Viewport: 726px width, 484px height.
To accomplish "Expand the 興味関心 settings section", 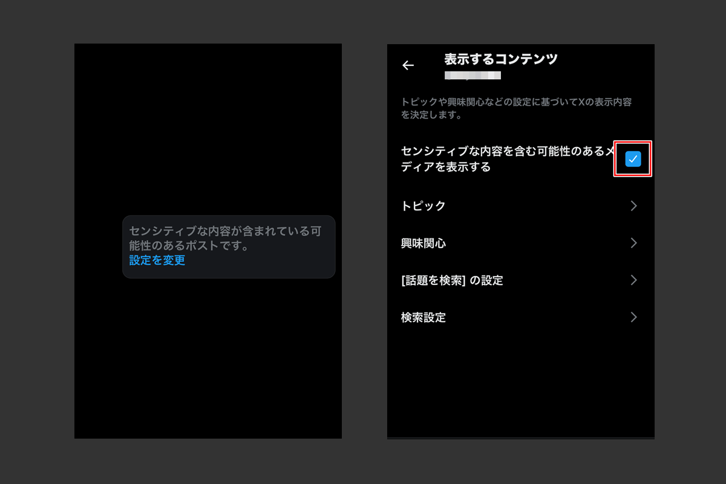I will (520, 243).
